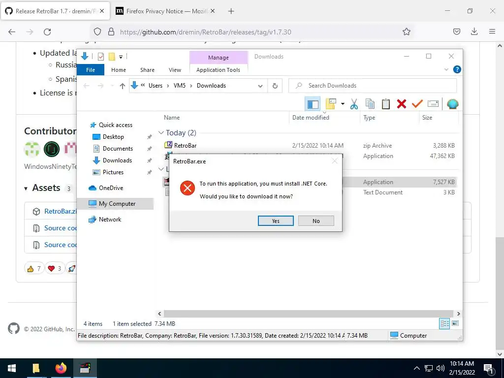Click Yes to download .NET Core
Screen dimensions: 504x378
click(276, 221)
